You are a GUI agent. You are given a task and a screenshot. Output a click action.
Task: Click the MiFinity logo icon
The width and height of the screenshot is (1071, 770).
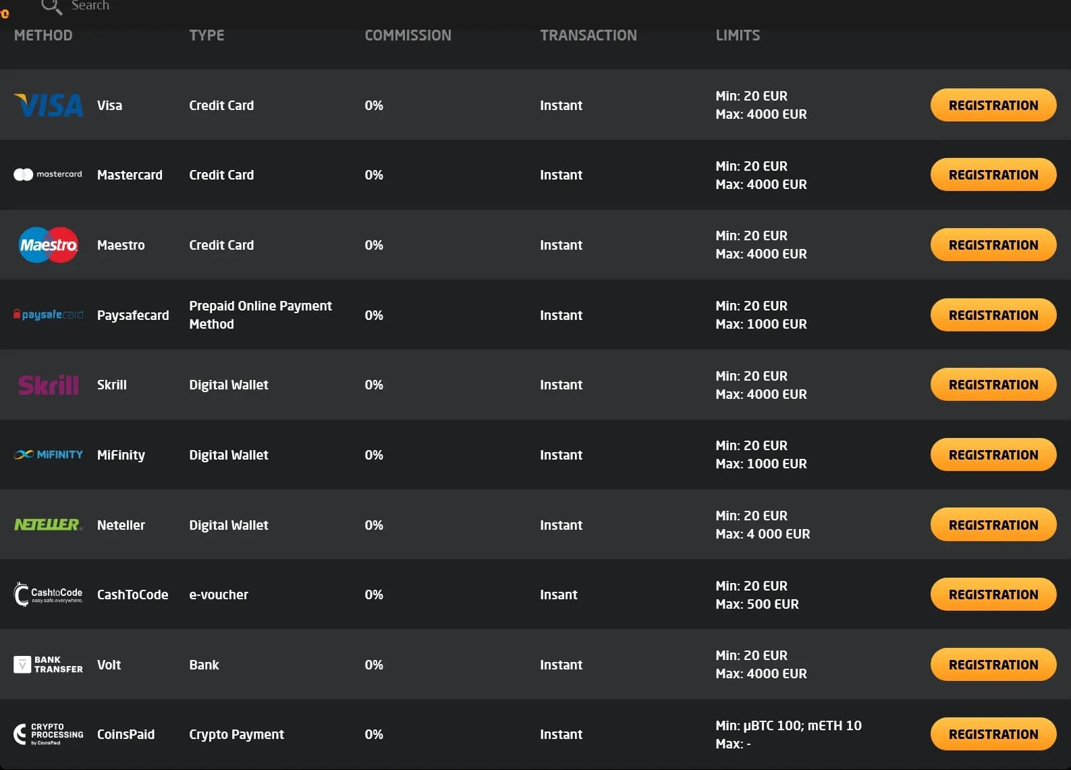coord(48,455)
